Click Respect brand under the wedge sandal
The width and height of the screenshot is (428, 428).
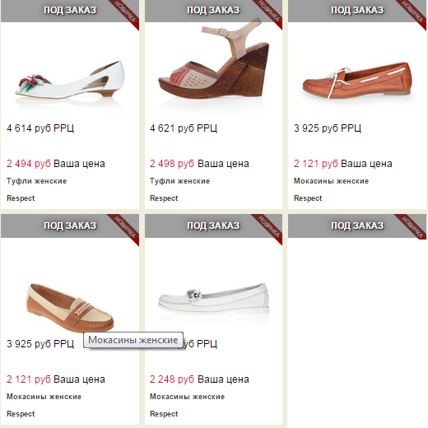click(x=164, y=198)
